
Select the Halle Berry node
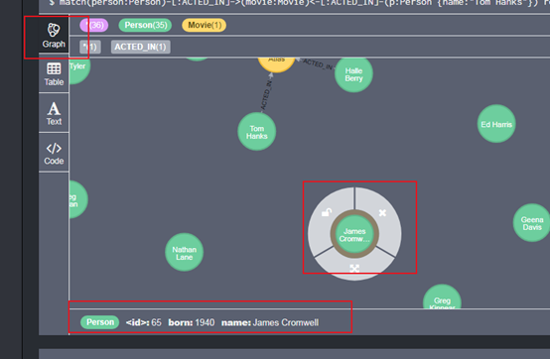[x=353, y=74]
